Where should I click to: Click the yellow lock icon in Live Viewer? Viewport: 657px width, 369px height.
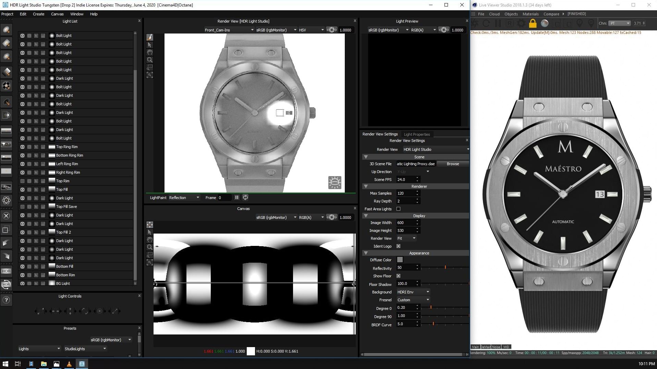tap(533, 23)
